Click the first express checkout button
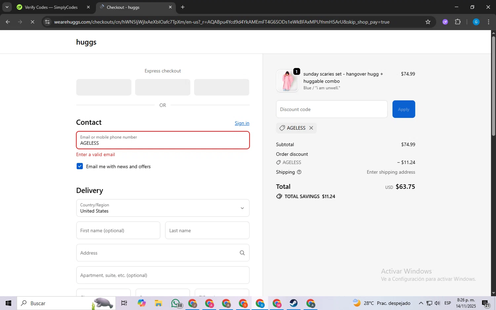This screenshot has width=496, height=310. pos(104,87)
